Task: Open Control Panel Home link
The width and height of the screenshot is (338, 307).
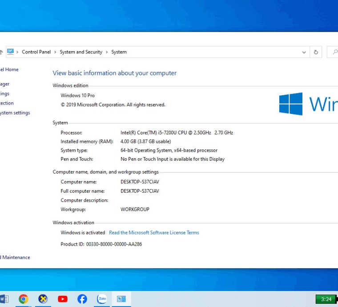Action: [x=9, y=69]
